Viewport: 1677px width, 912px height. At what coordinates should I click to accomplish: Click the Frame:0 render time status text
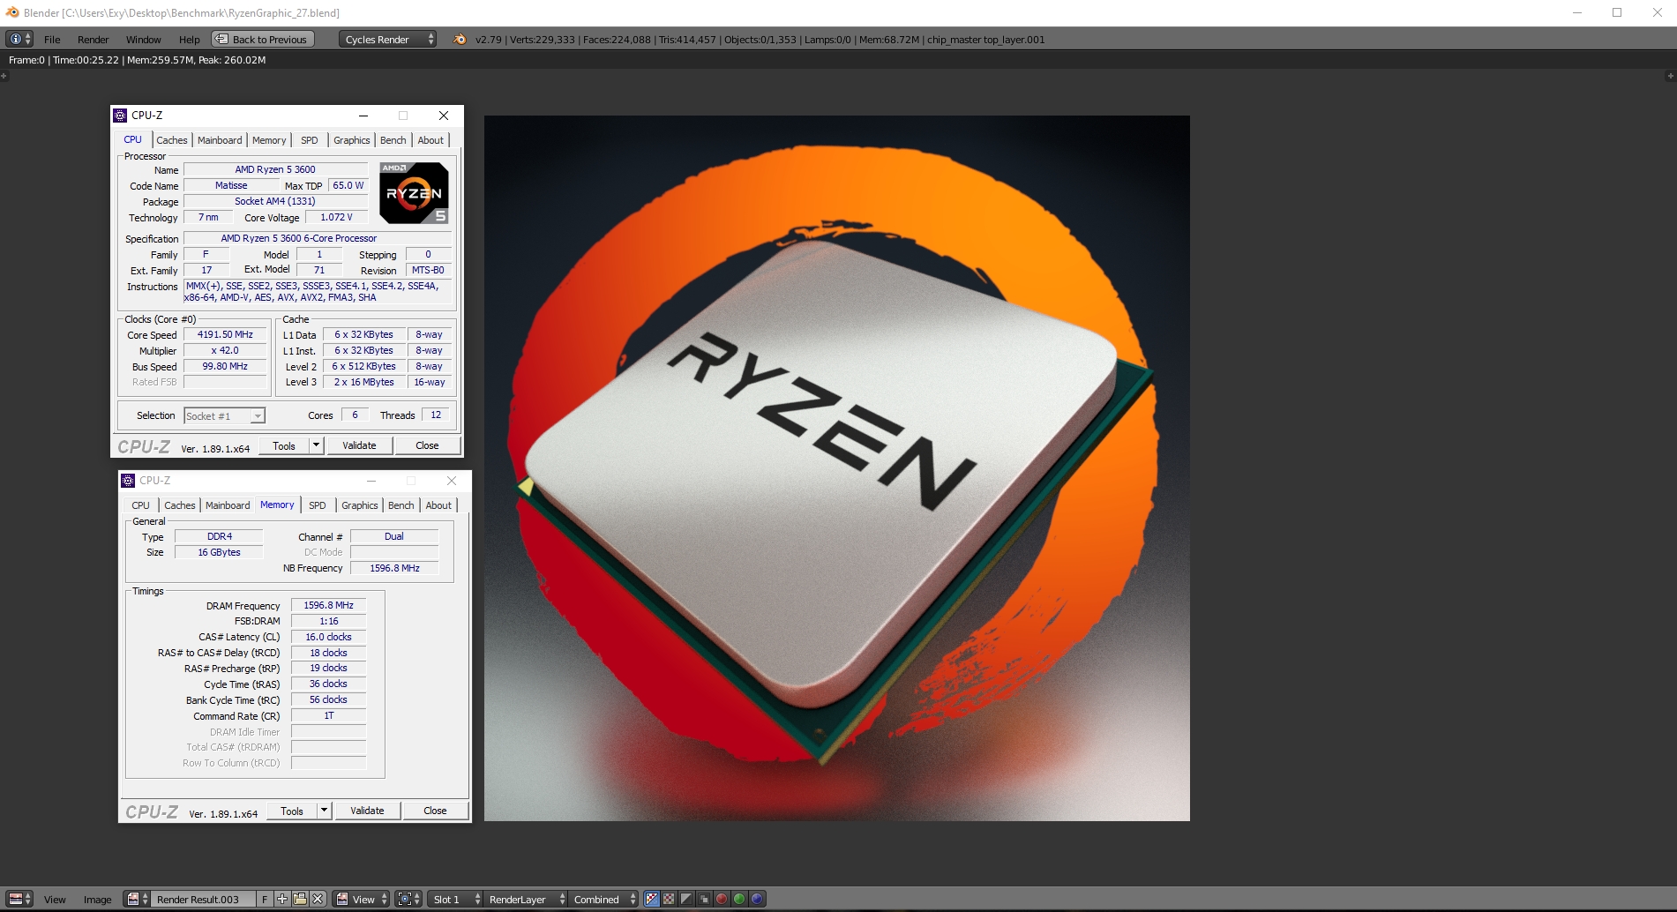click(137, 60)
